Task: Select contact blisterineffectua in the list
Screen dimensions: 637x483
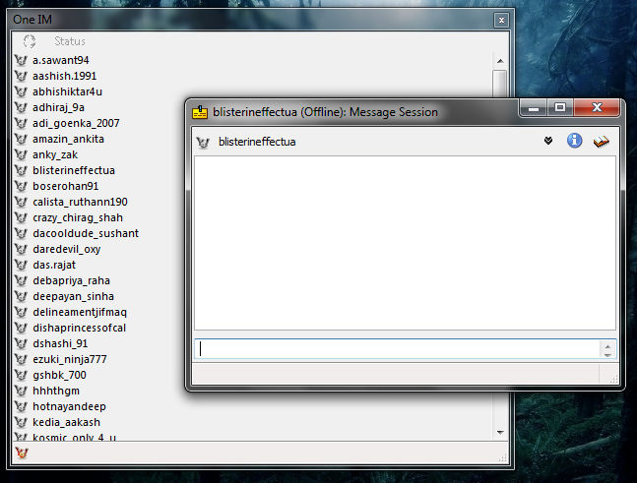Action: click(74, 170)
